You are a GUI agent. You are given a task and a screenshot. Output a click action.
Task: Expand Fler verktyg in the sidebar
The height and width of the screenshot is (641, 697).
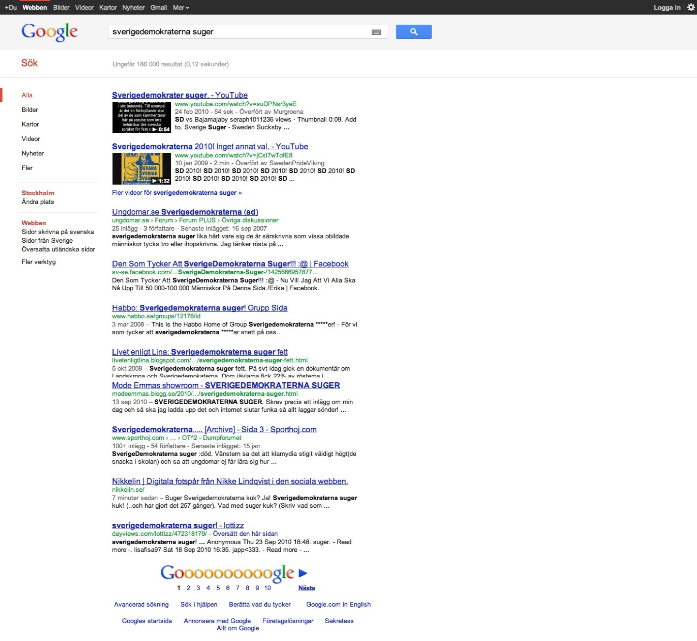[x=39, y=262]
